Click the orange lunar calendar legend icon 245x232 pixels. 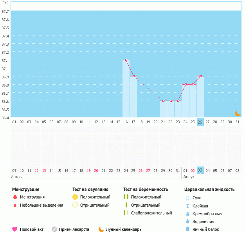click(101, 229)
